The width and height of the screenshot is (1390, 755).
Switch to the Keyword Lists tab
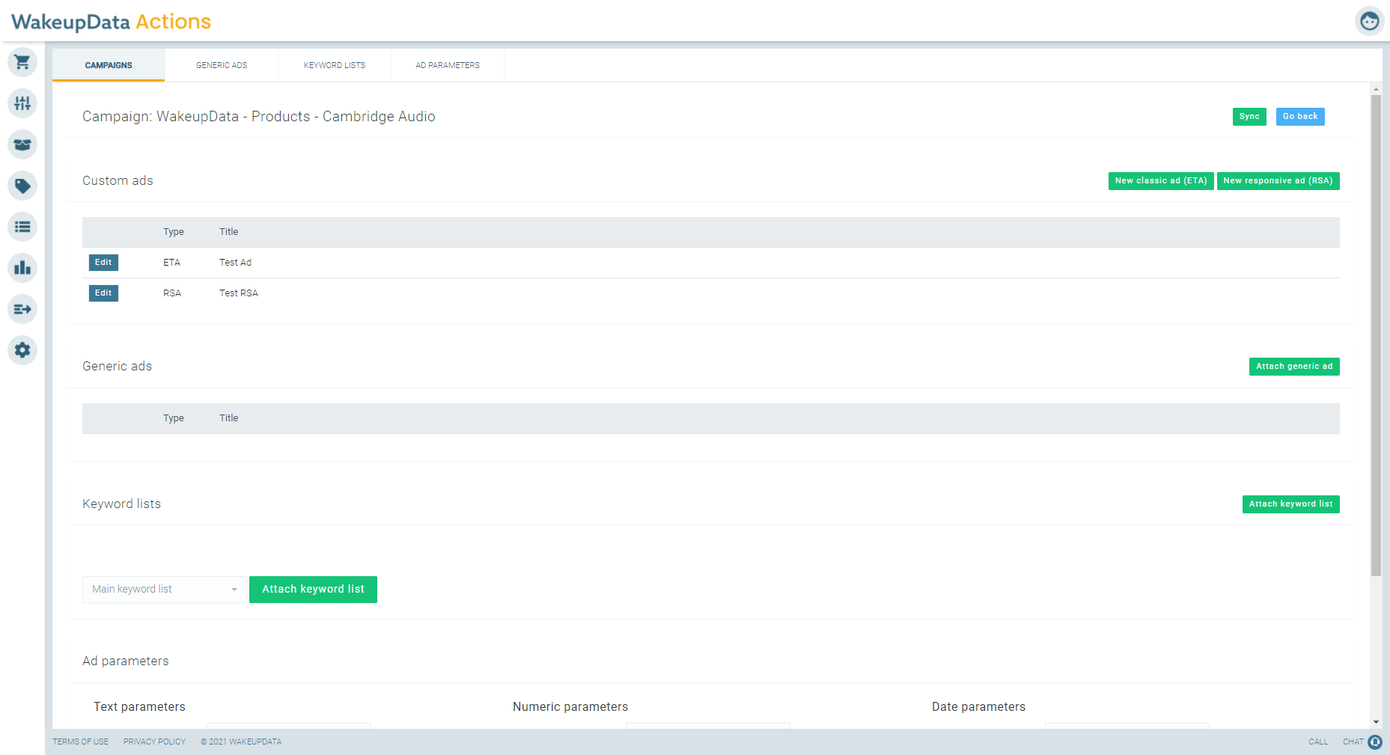[x=335, y=65]
